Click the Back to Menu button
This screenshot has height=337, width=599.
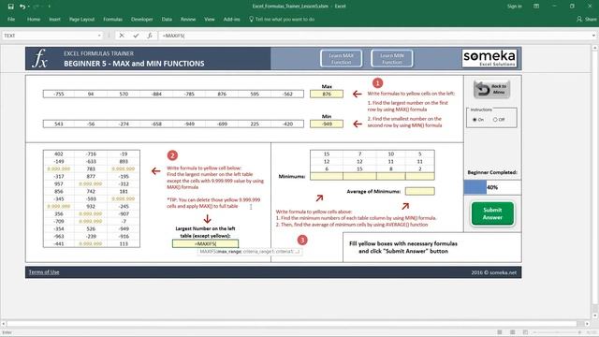pyautogui.click(x=492, y=90)
